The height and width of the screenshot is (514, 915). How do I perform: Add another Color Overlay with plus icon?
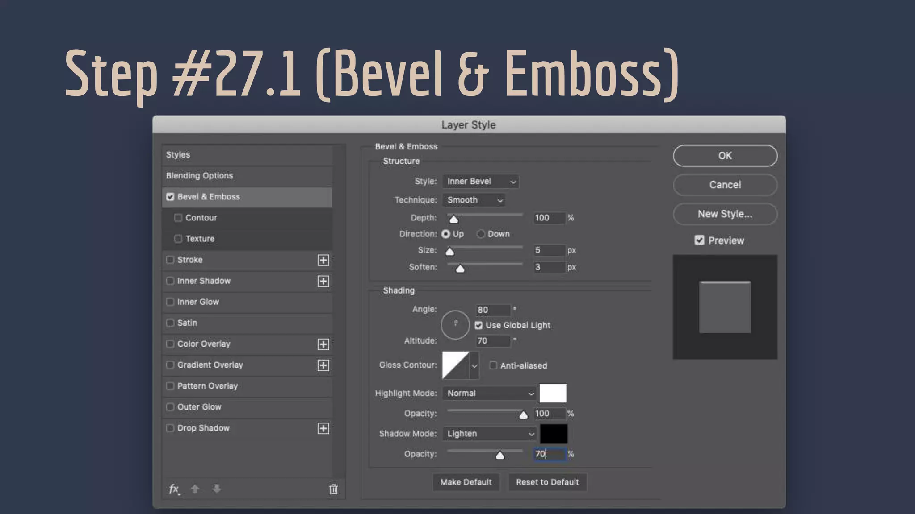click(x=323, y=344)
